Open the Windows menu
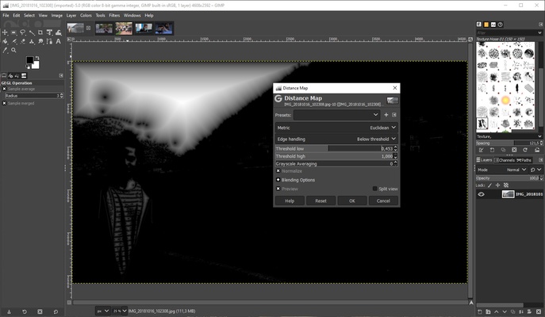 tap(132, 15)
